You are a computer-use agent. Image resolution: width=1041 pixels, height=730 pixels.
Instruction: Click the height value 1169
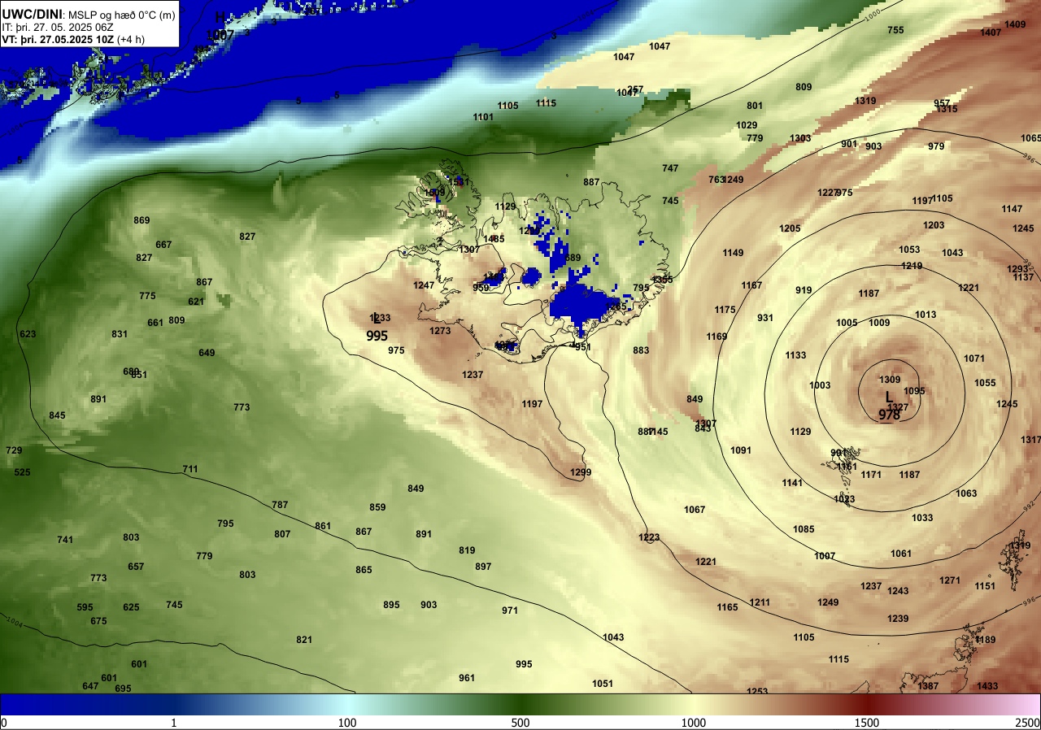[x=717, y=337]
